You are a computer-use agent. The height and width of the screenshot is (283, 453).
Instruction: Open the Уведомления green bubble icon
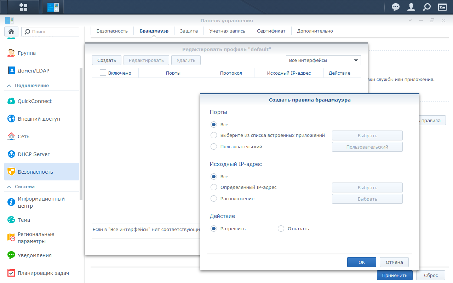point(11,255)
